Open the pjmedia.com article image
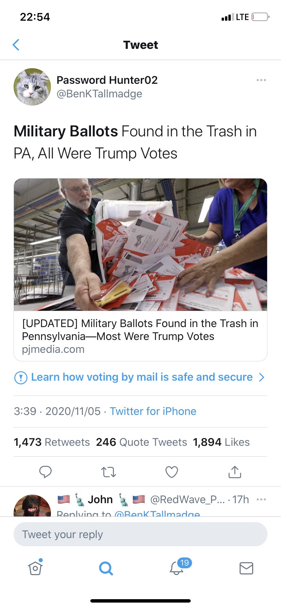This screenshot has height=608, width=281. point(140,245)
